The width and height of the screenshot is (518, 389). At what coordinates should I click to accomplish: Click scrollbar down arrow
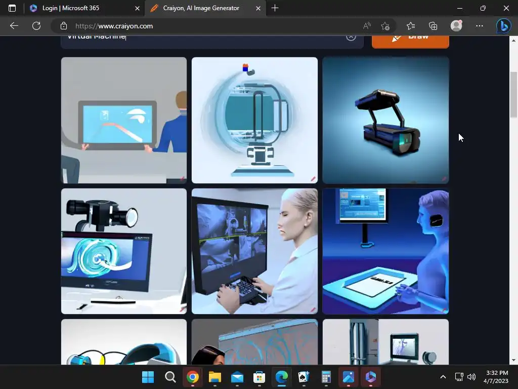click(513, 360)
